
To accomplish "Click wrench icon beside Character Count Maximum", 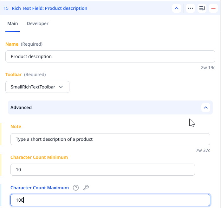I will click(86, 188).
